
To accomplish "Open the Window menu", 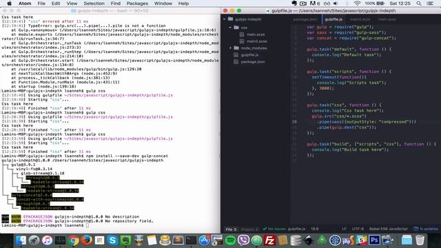I will [x=163, y=3].
